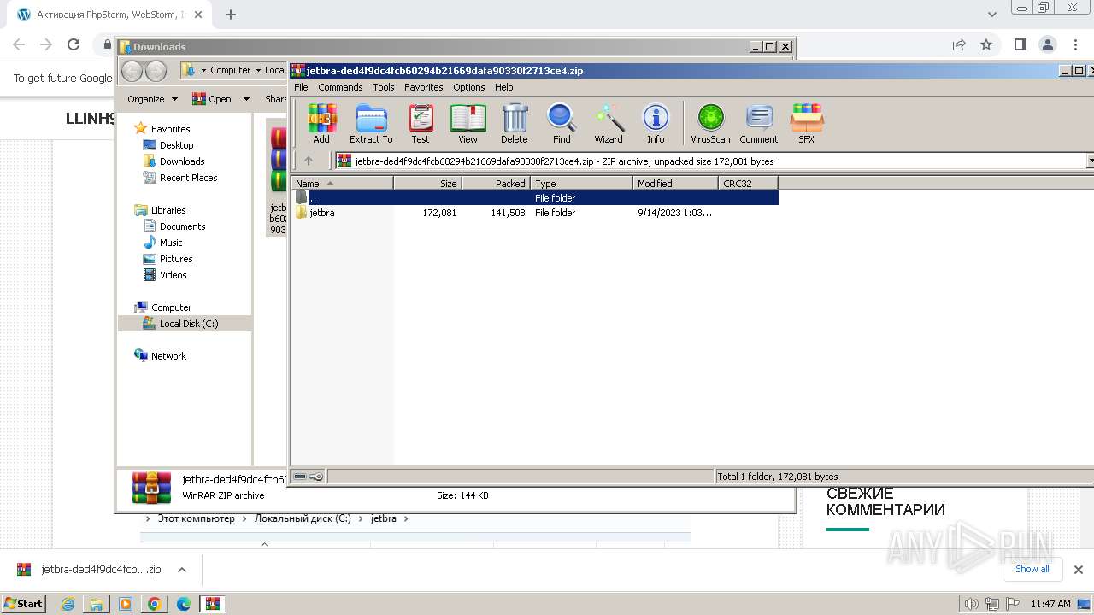Image resolution: width=1094 pixels, height=615 pixels.
Task: Click the Explorer Forward arrow button
Action: (x=156, y=71)
